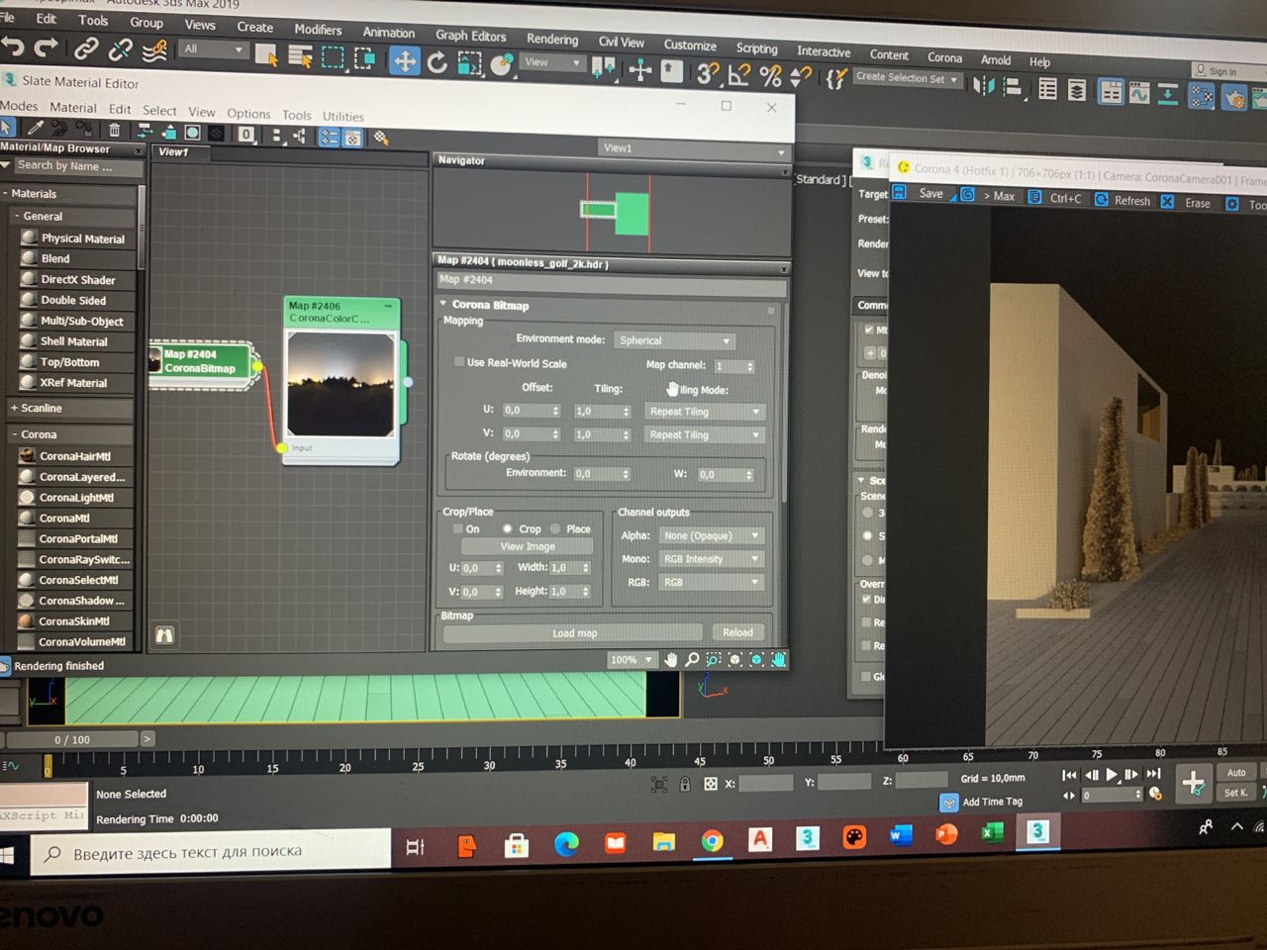Toggle the Percent Snap icon

(x=770, y=75)
